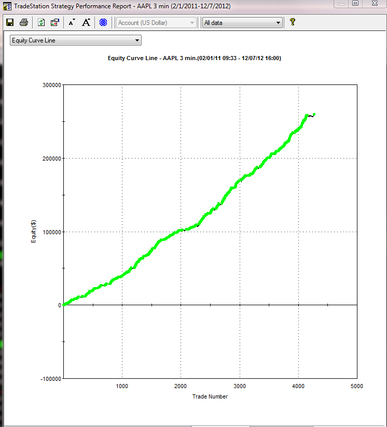Open help with the question mark icon
The height and width of the screenshot is (427, 387).
[293, 22]
